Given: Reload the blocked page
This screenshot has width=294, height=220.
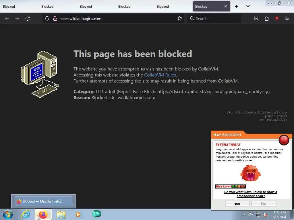Looking at the screenshot, I should (x=28, y=19).
